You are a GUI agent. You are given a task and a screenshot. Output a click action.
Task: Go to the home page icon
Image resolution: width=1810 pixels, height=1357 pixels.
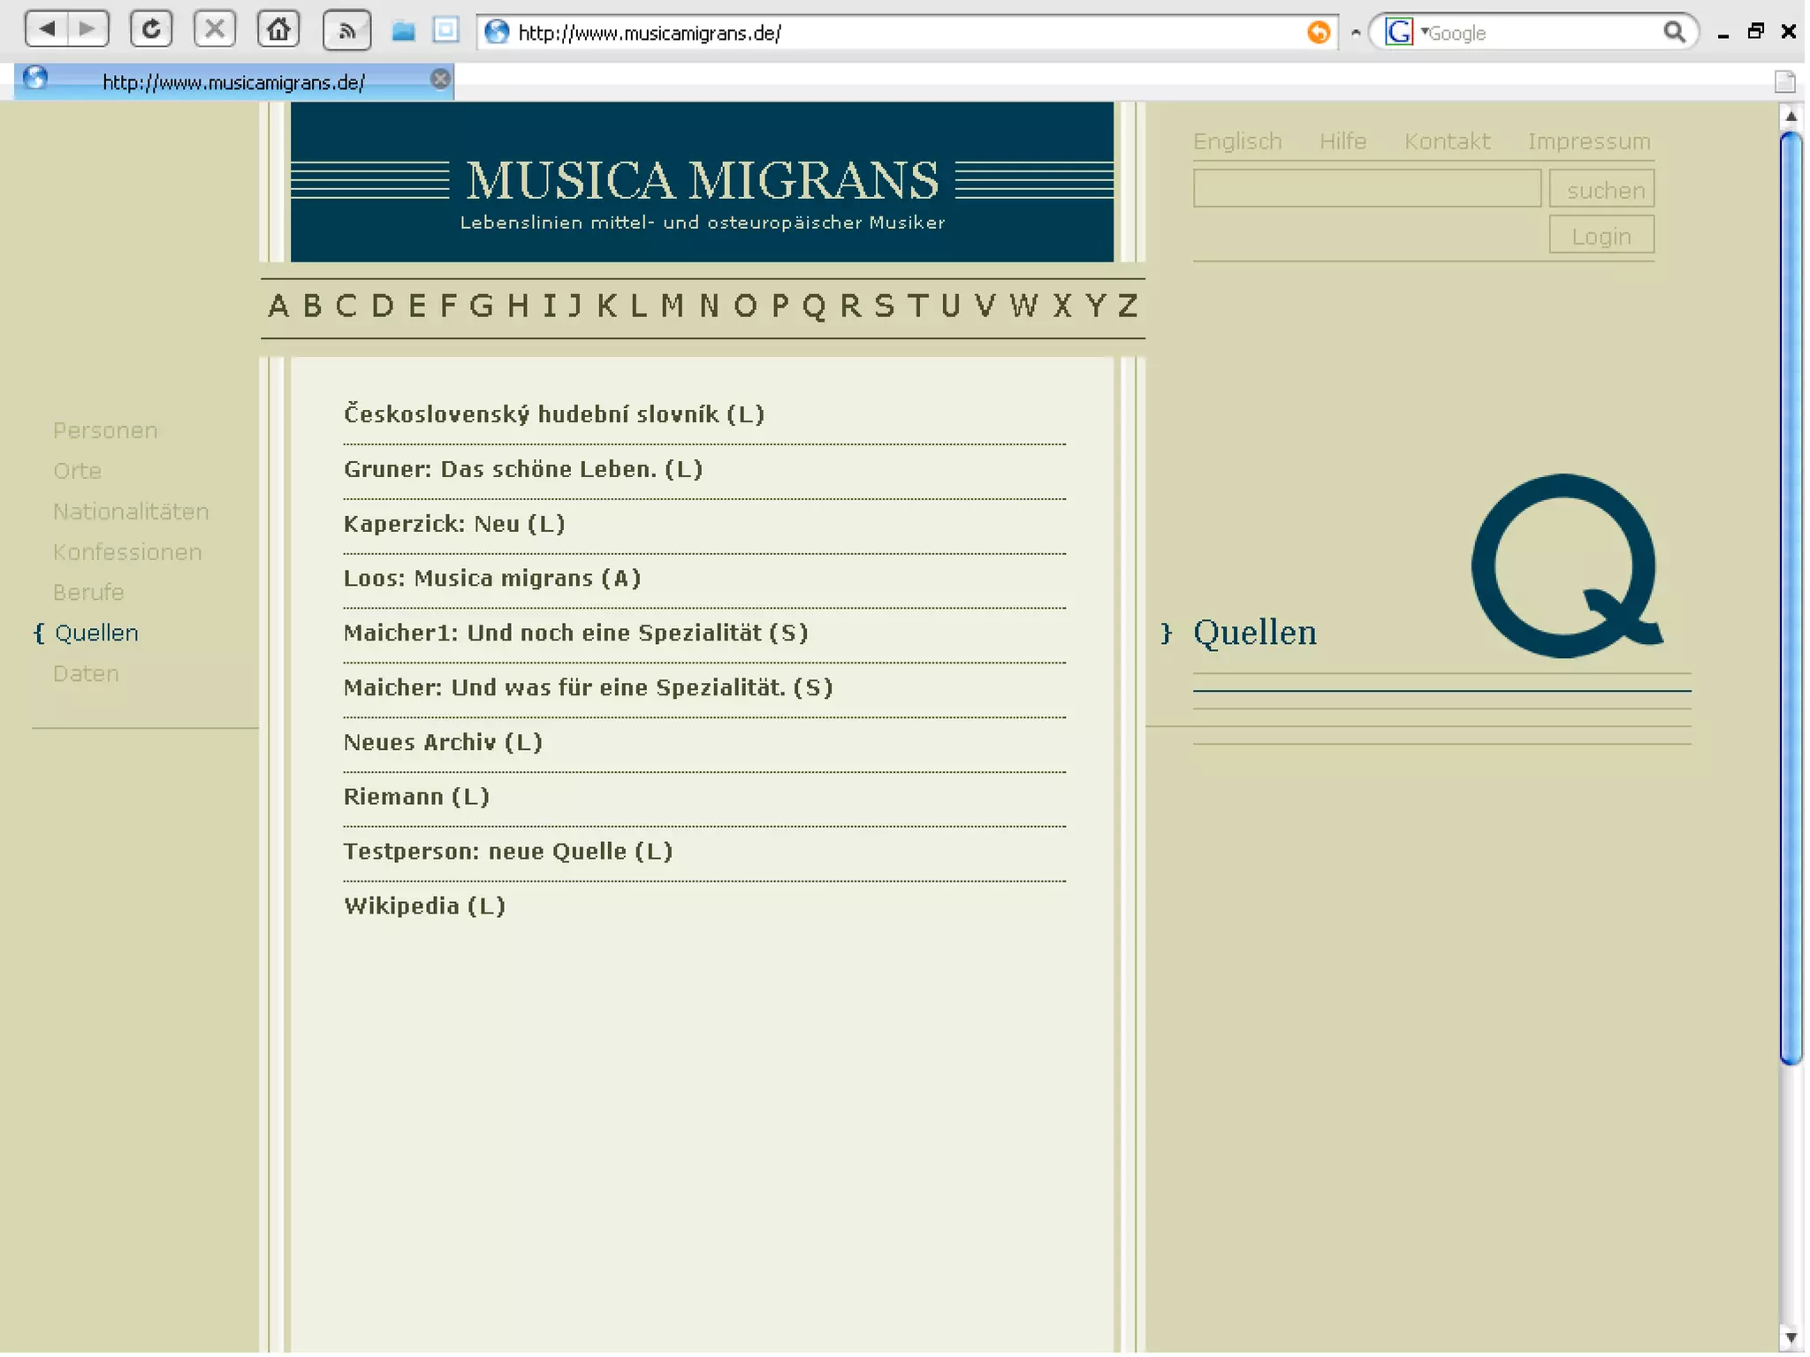pos(278,29)
